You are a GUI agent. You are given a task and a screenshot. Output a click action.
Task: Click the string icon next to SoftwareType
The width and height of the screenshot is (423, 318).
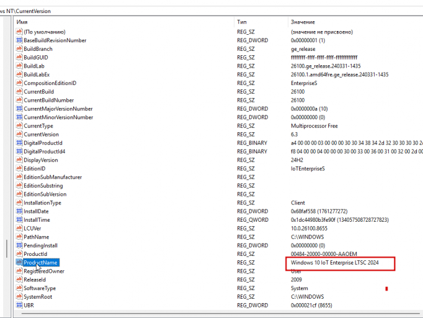point(19,288)
